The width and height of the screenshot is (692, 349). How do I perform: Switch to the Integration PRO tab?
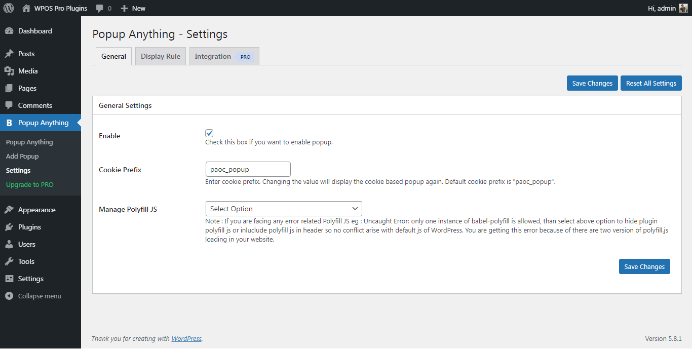(223, 56)
